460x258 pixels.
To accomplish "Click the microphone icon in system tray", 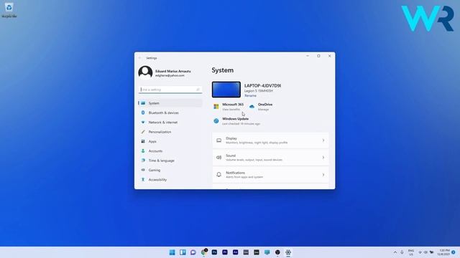I will pos(402,252).
